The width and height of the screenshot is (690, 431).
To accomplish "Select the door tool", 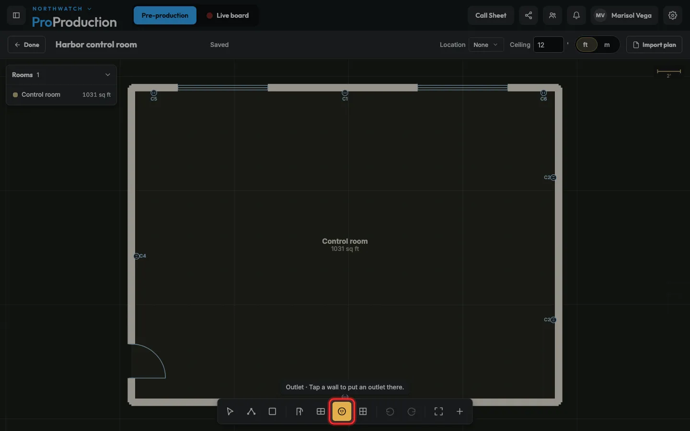I will tap(299, 411).
